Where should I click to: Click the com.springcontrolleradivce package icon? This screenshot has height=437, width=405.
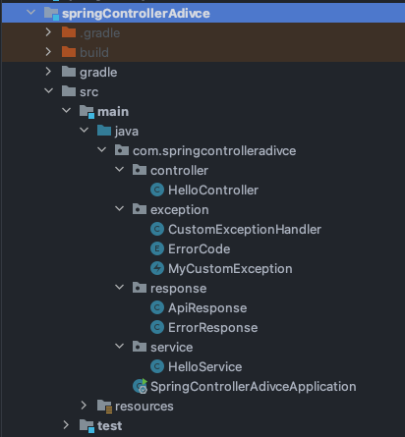tap(122, 150)
